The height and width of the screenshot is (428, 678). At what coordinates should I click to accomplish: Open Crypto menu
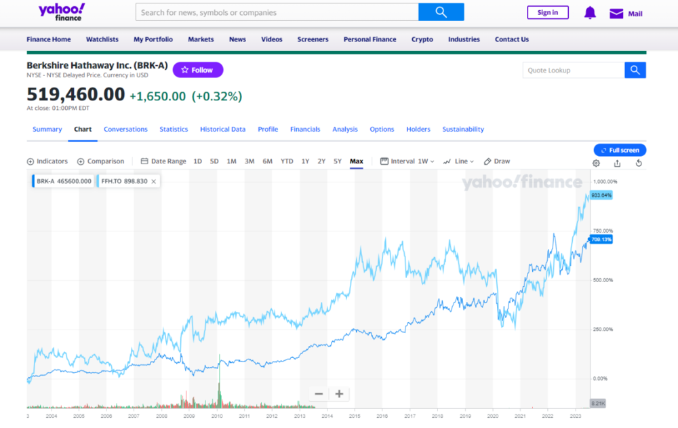[422, 39]
